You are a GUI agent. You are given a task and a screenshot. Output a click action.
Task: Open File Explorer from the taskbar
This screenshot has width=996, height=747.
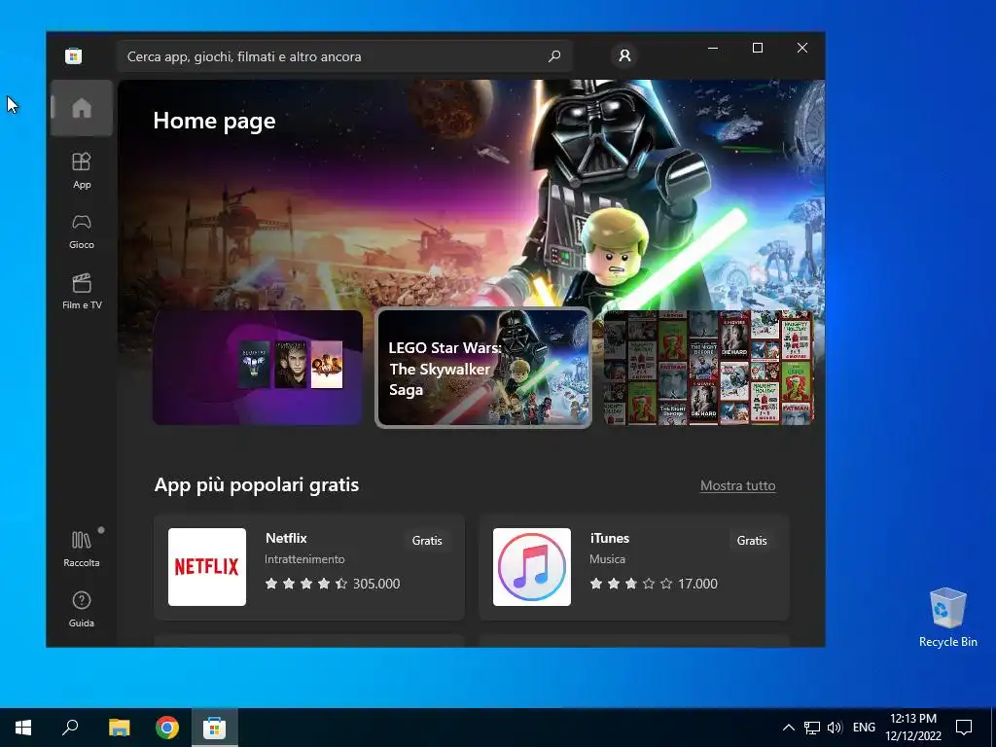coord(119,728)
